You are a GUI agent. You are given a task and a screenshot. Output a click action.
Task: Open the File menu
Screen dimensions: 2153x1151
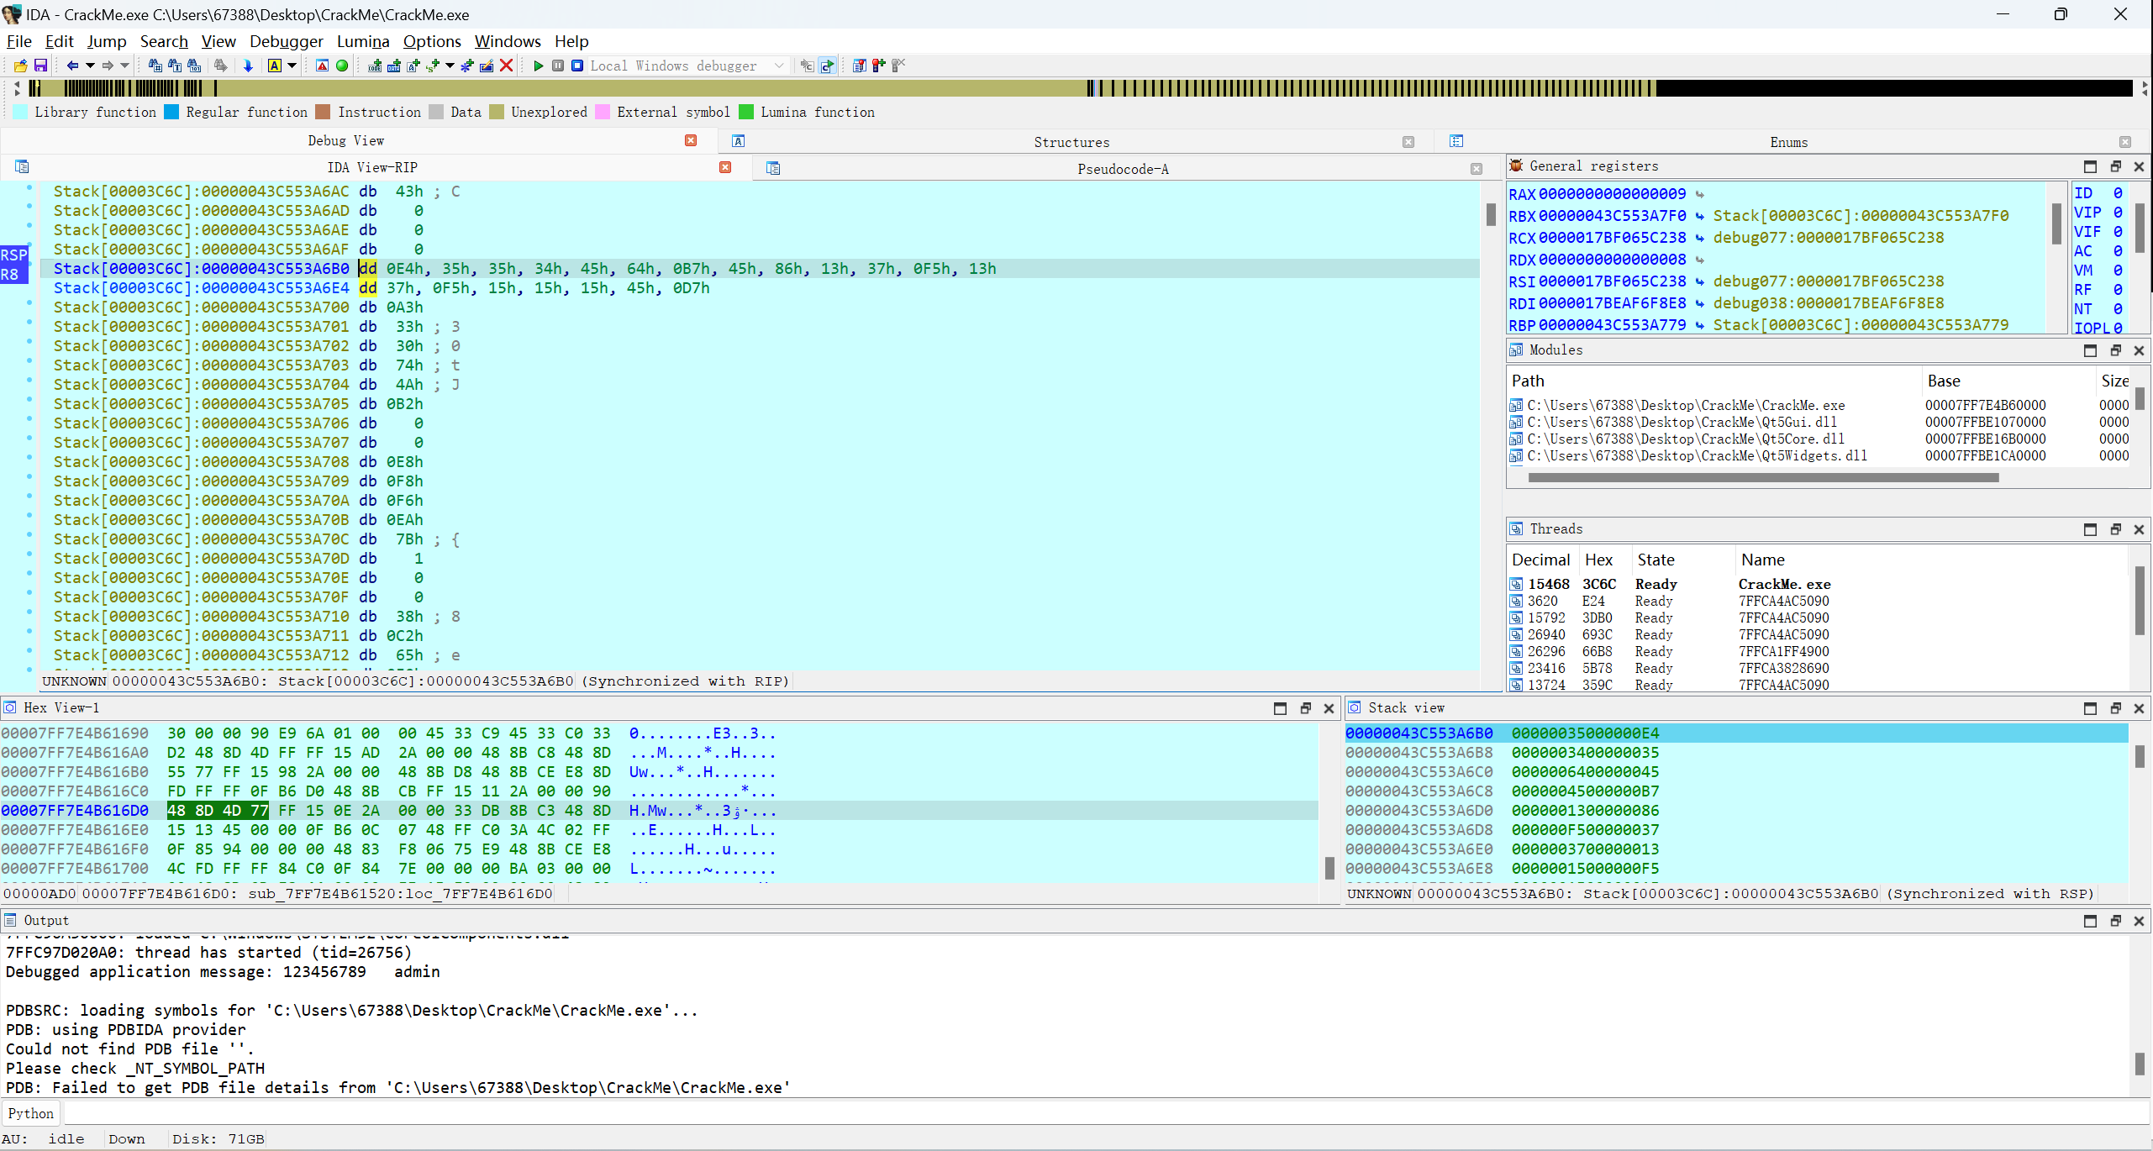tap(18, 41)
